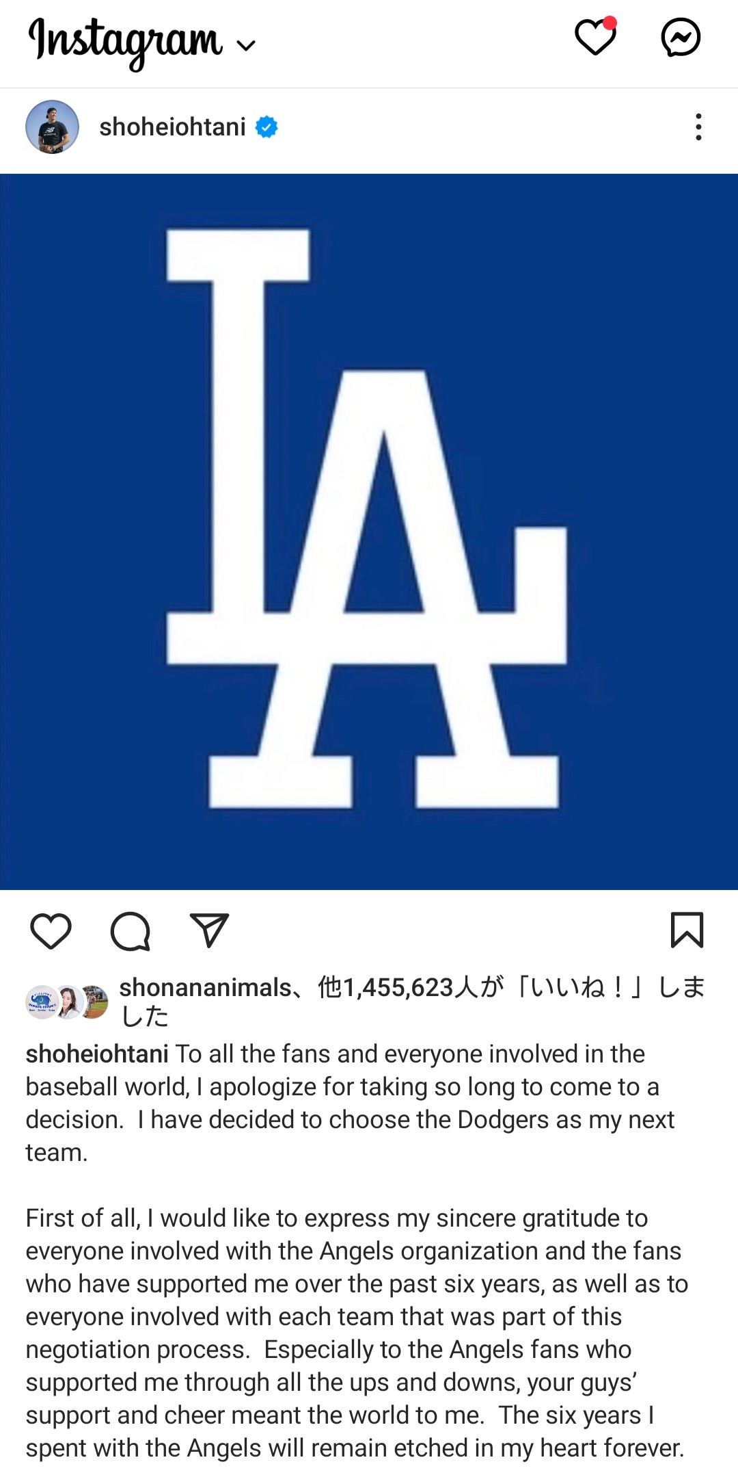The height and width of the screenshot is (1475, 738).
Task: Expand Instagram feed dropdown chevron
Action: [246, 46]
